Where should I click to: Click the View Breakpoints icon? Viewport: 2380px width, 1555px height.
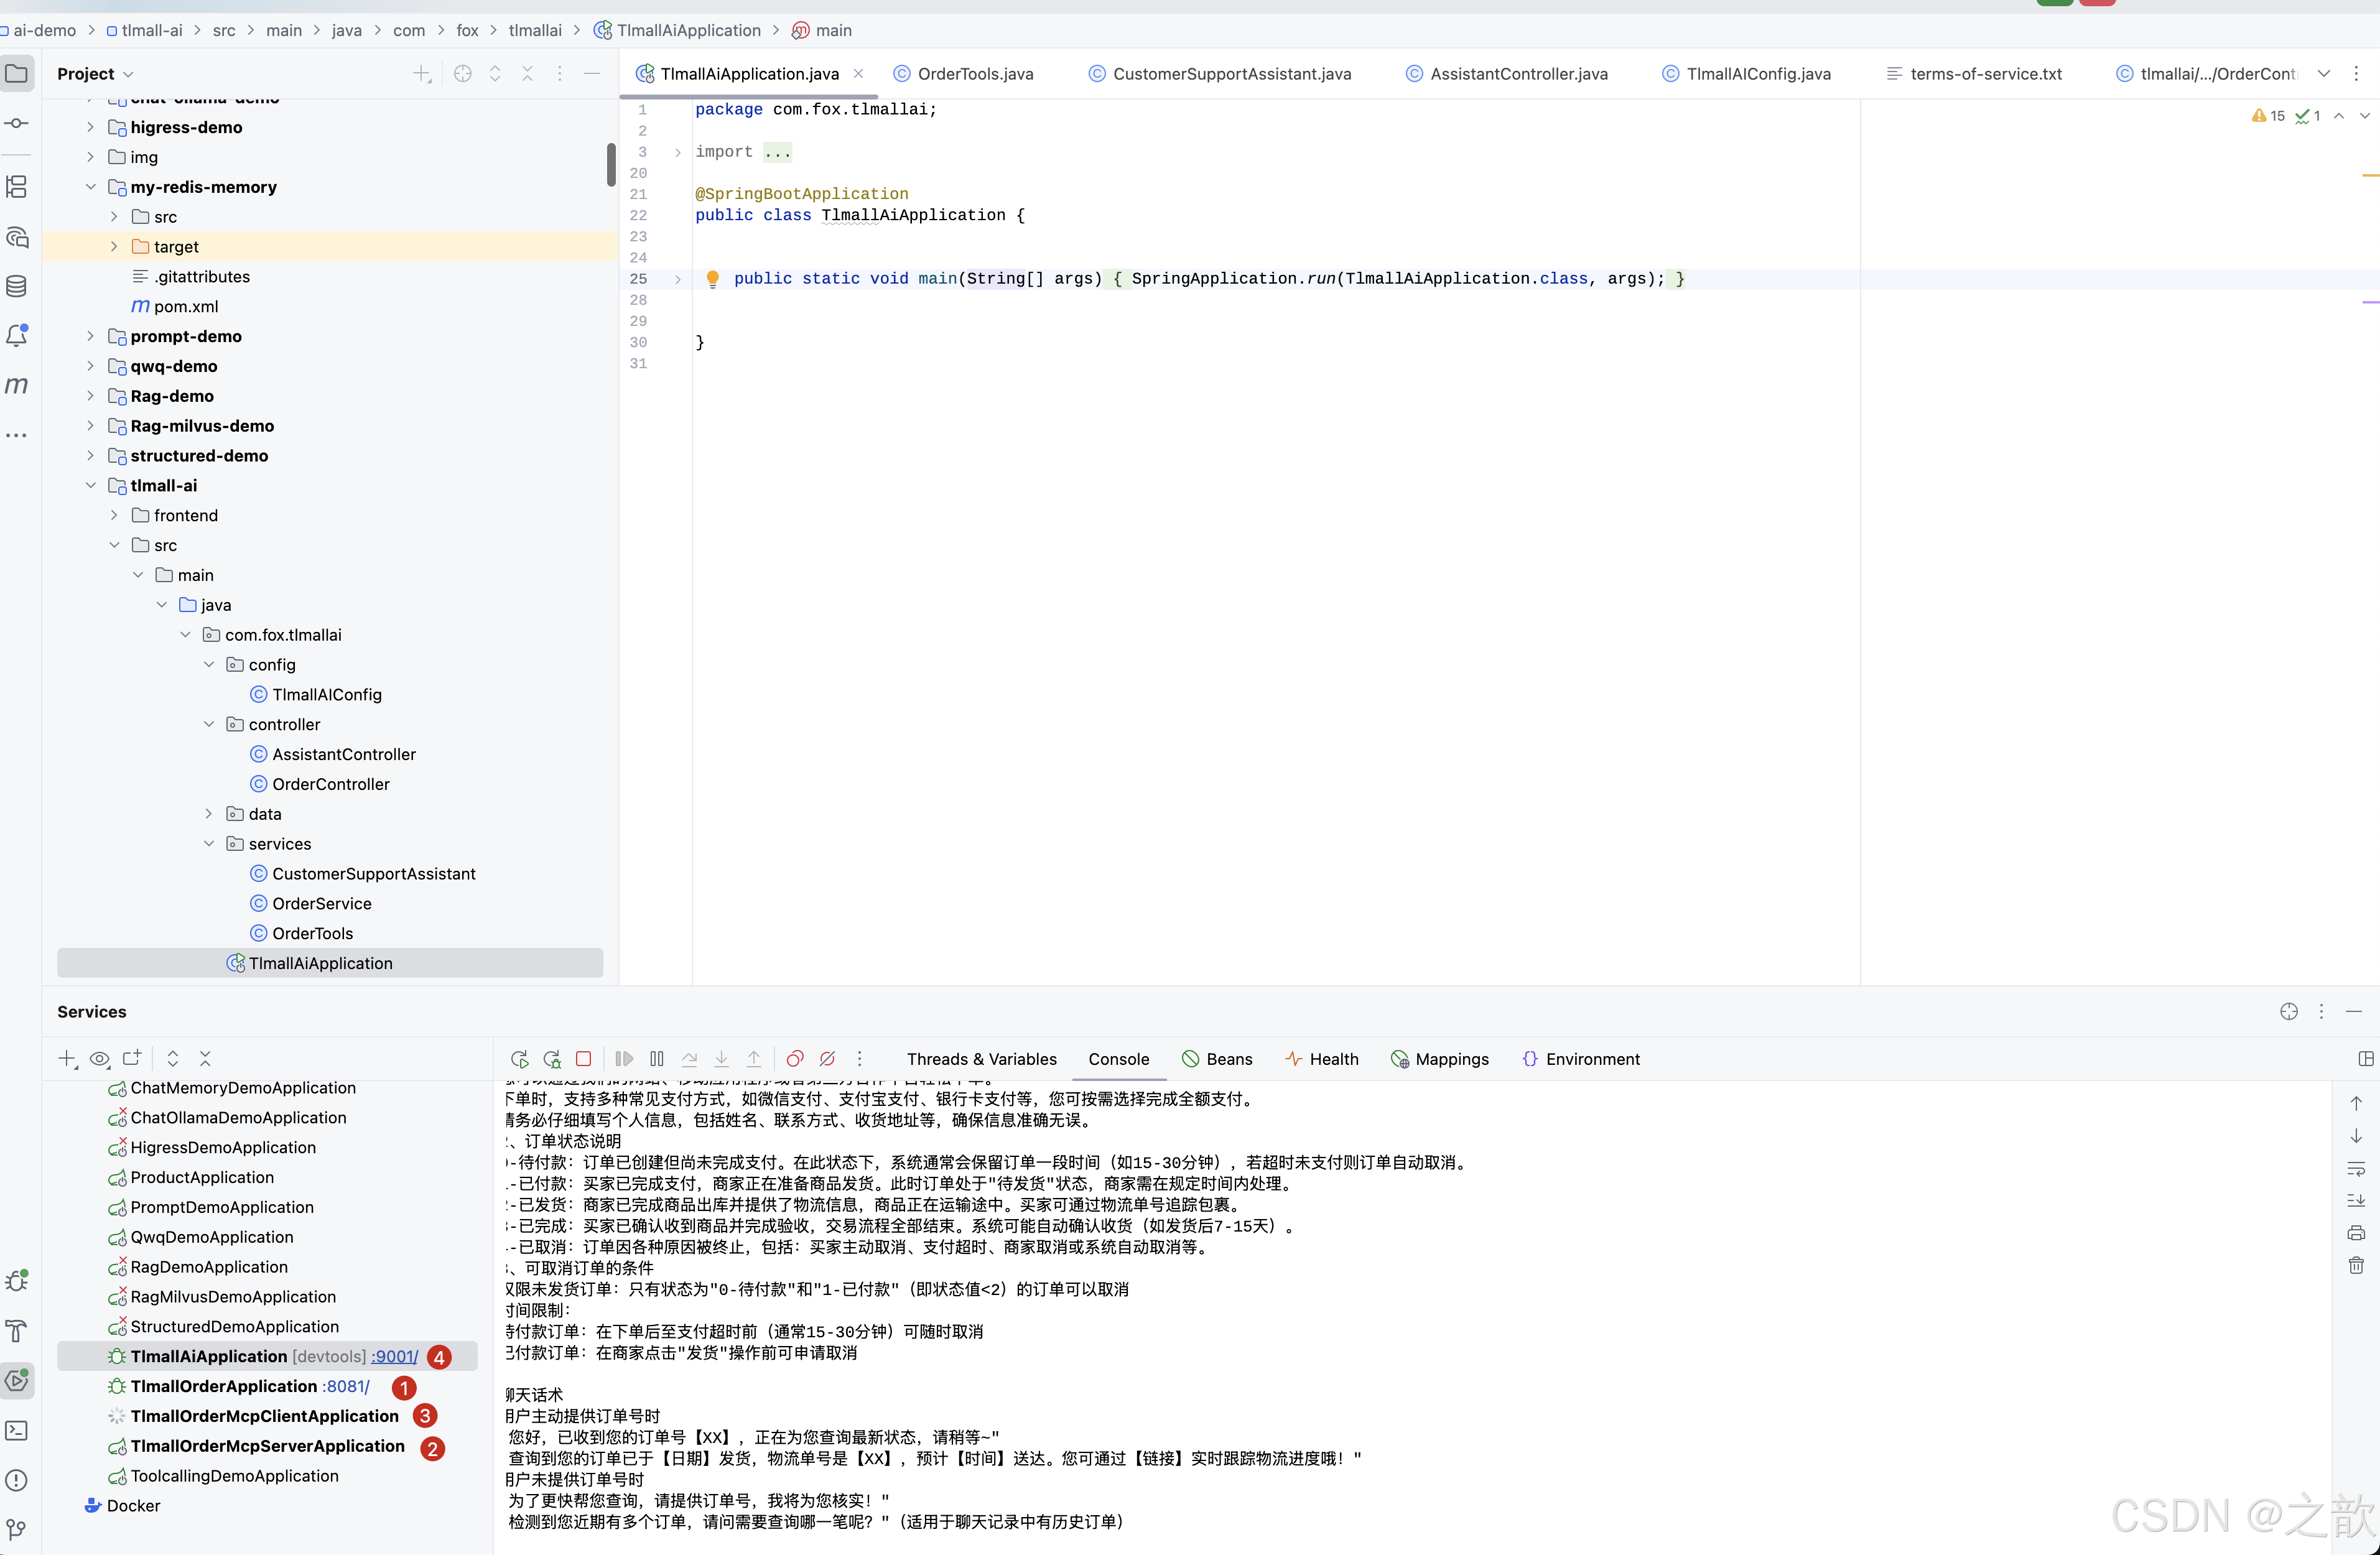coord(795,1059)
